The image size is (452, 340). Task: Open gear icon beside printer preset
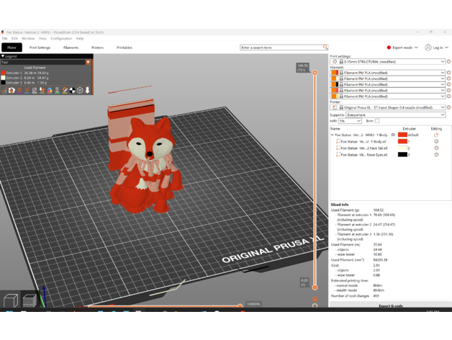click(448, 107)
